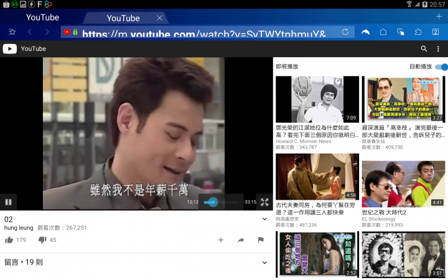Click the 資深演員「高幸枝」 video title
This screenshot has height=280, width=448.
click(x=403, y=131)
